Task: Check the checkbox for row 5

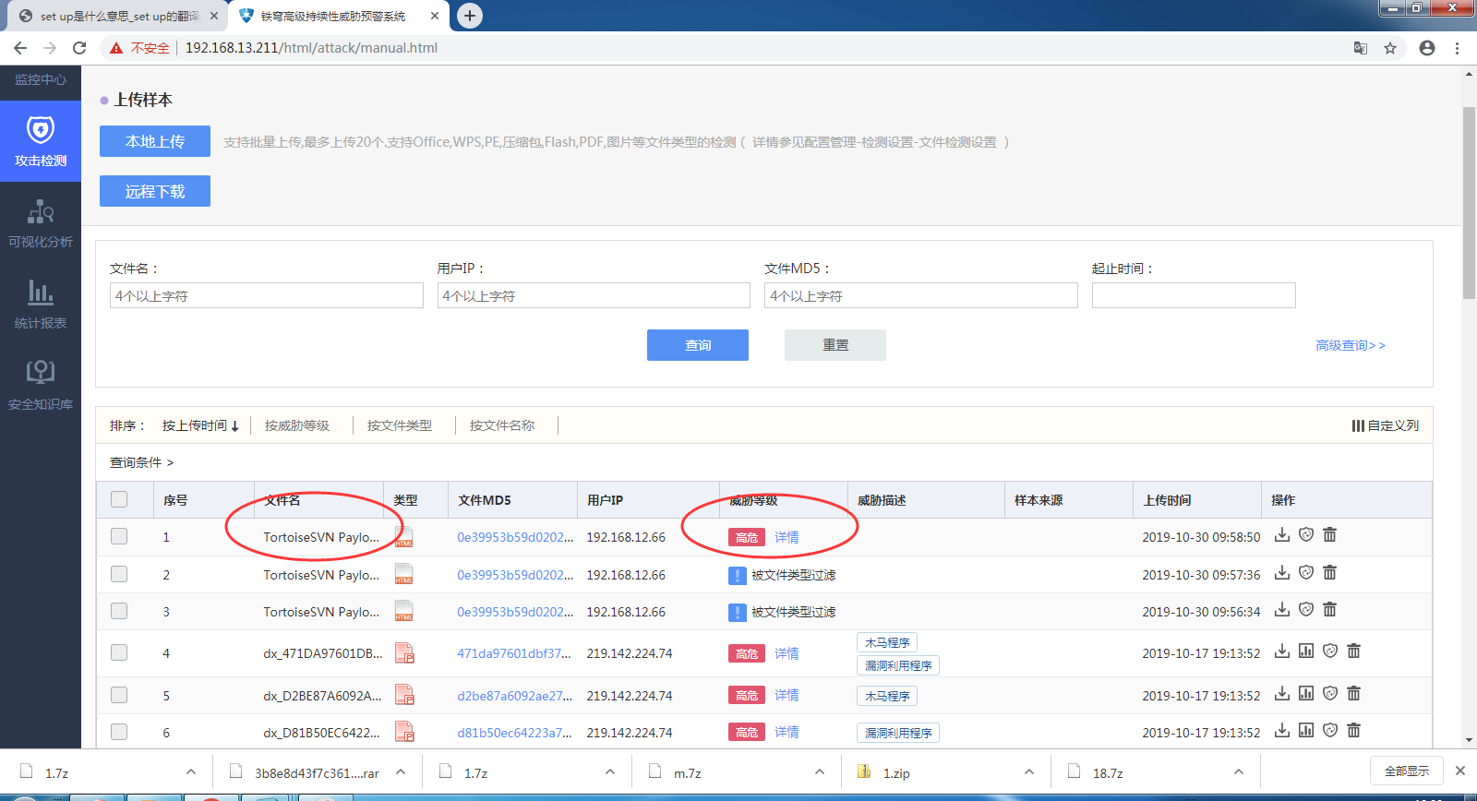Action: pos(119,695)
